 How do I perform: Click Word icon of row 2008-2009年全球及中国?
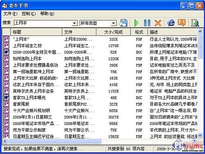(6, 52)
